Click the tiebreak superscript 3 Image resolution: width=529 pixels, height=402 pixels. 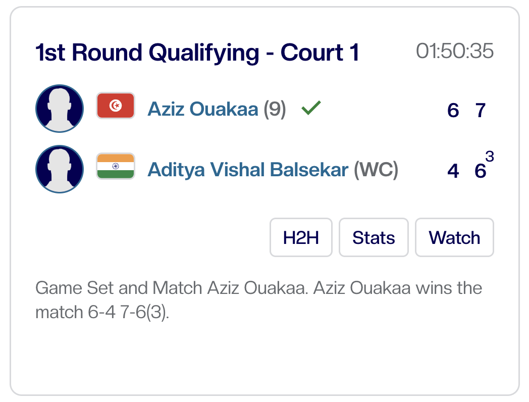point(490,157)
